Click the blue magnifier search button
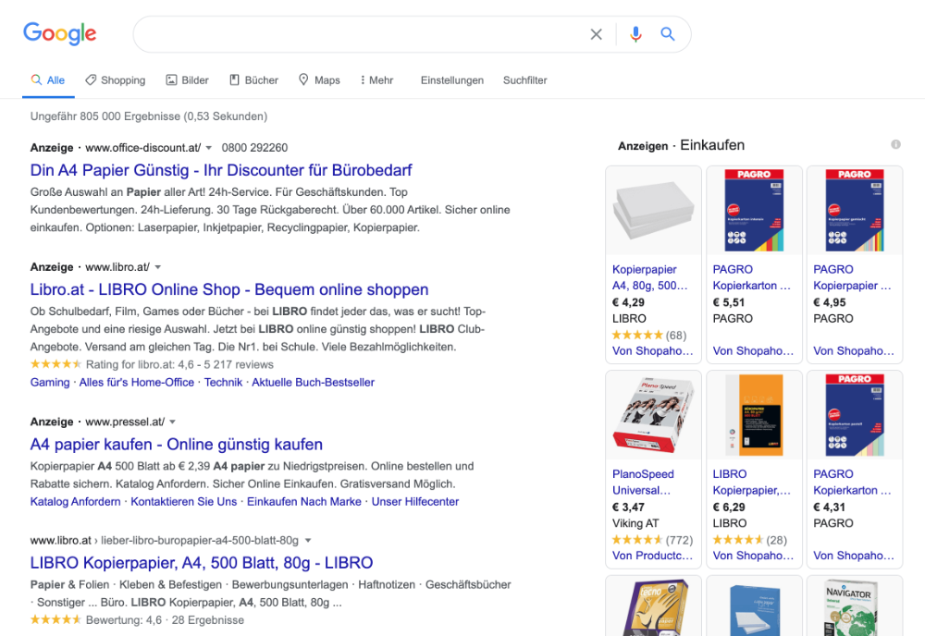Screen dimensions: 925x636 click(668, 34)
